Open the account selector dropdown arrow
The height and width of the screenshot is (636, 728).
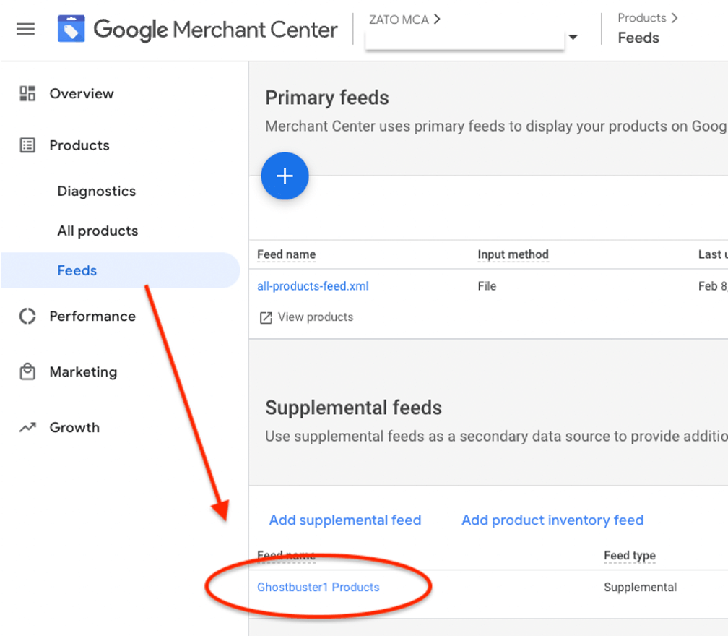click(x=573, y=37)
